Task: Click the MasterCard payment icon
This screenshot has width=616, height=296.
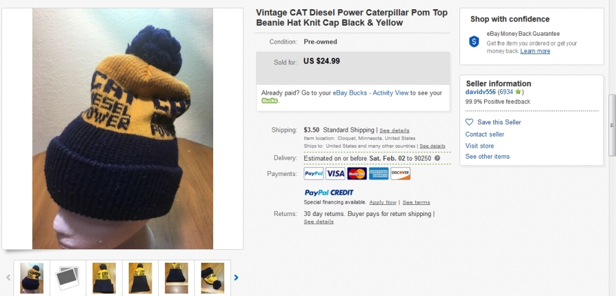Action: click(357, 174)
